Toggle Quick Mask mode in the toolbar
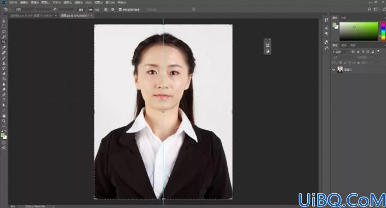This screenshot has width=386, height=208. pos(4,143)
